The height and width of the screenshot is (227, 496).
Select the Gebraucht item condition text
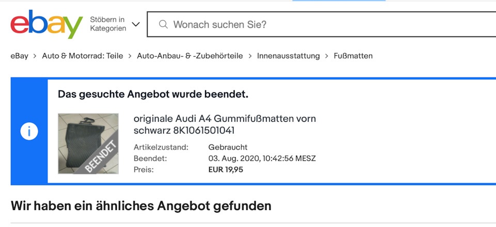(x=228, y=147)
